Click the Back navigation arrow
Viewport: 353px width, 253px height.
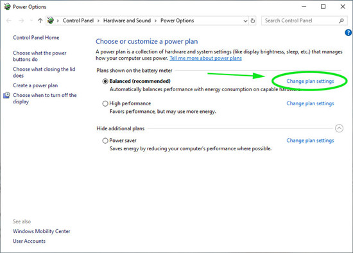pyautogui.click(x=9, y=21)
